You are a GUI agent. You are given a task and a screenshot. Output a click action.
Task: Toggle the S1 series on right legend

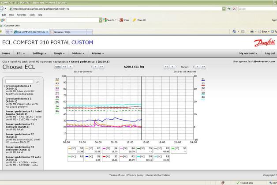point(203,80)
